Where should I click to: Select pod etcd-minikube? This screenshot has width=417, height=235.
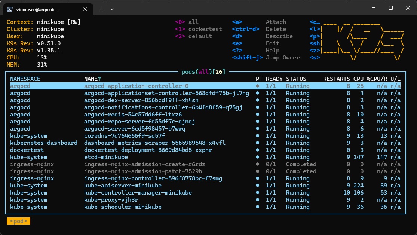point(205,157)
